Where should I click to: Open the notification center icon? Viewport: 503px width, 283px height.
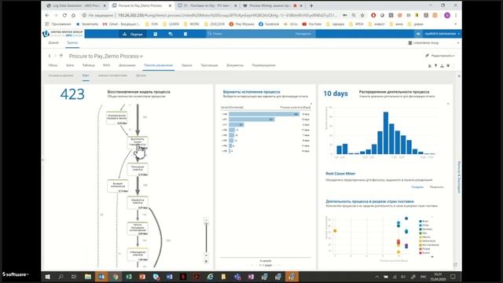[453, 277]
